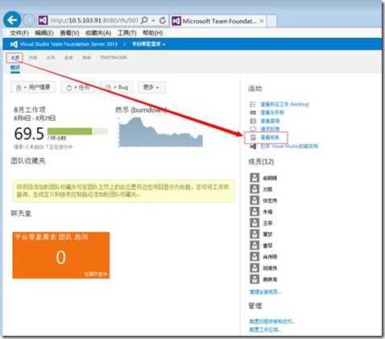Switch to the 工作 hub tab

[51, 57]
